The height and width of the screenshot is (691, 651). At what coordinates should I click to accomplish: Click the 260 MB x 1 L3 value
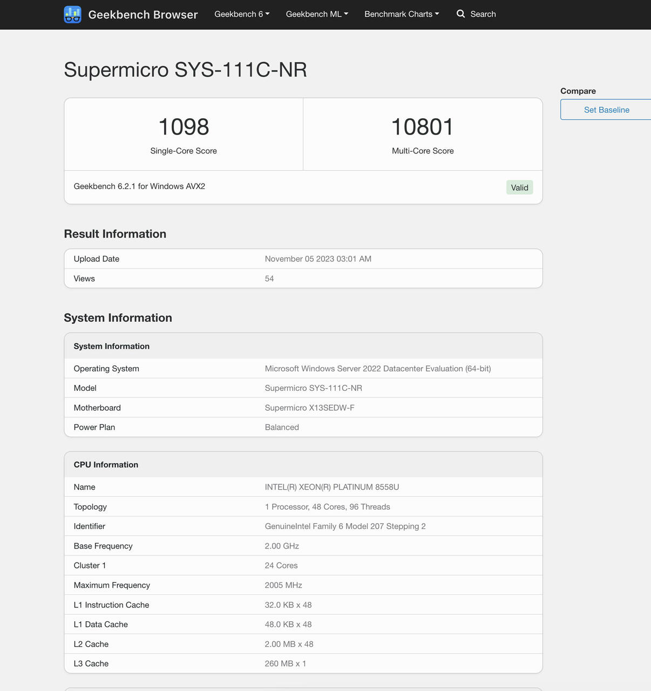tap(286, 664)
